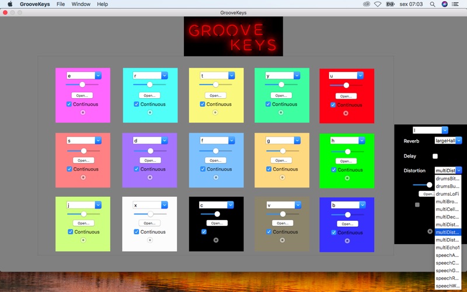The height and width of the screenshot is (292, 467).
Task: Click the key text field on the blue b pad
Action: pos(345,205)
